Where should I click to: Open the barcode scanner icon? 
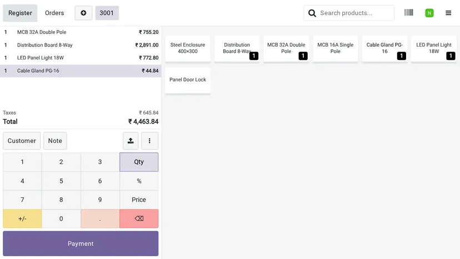pos(409,13)
